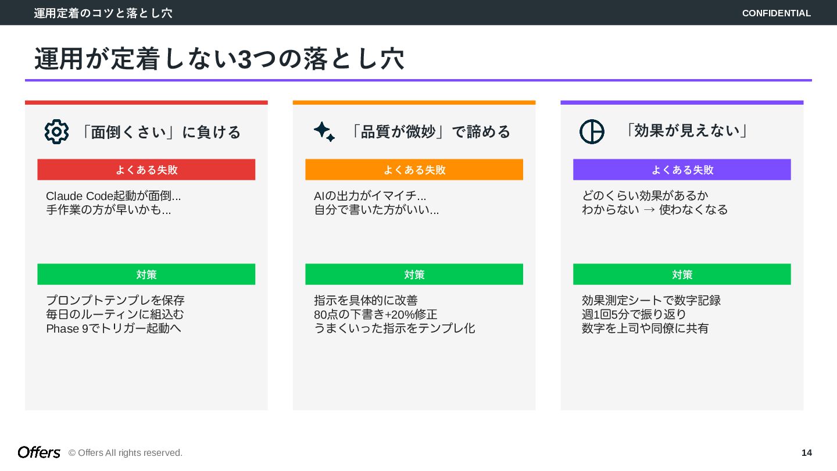Screen dimensions: 837x471
Task: Click the 「効果が見えない」 heading
Action: tap(685, 131)
